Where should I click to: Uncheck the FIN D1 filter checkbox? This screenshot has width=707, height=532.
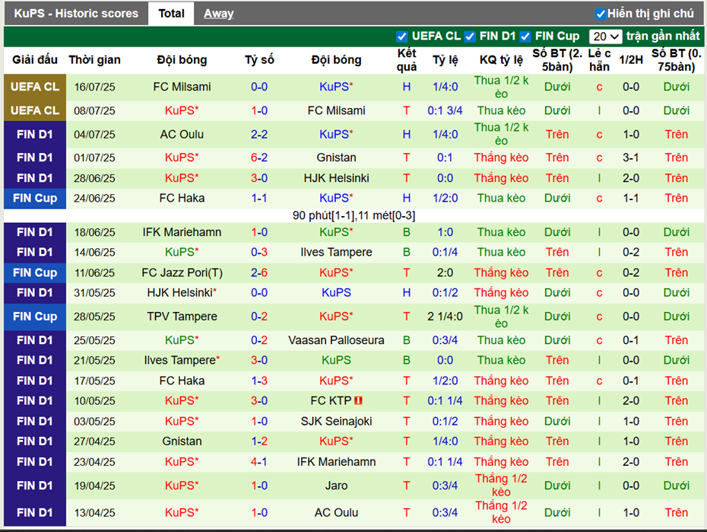[470, 37]
